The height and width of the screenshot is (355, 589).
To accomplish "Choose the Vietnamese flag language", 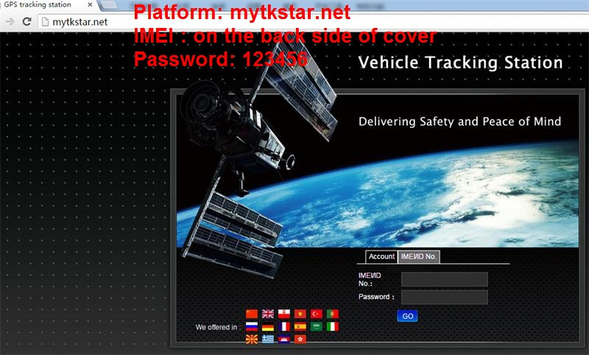I will [x=300, y=314].
